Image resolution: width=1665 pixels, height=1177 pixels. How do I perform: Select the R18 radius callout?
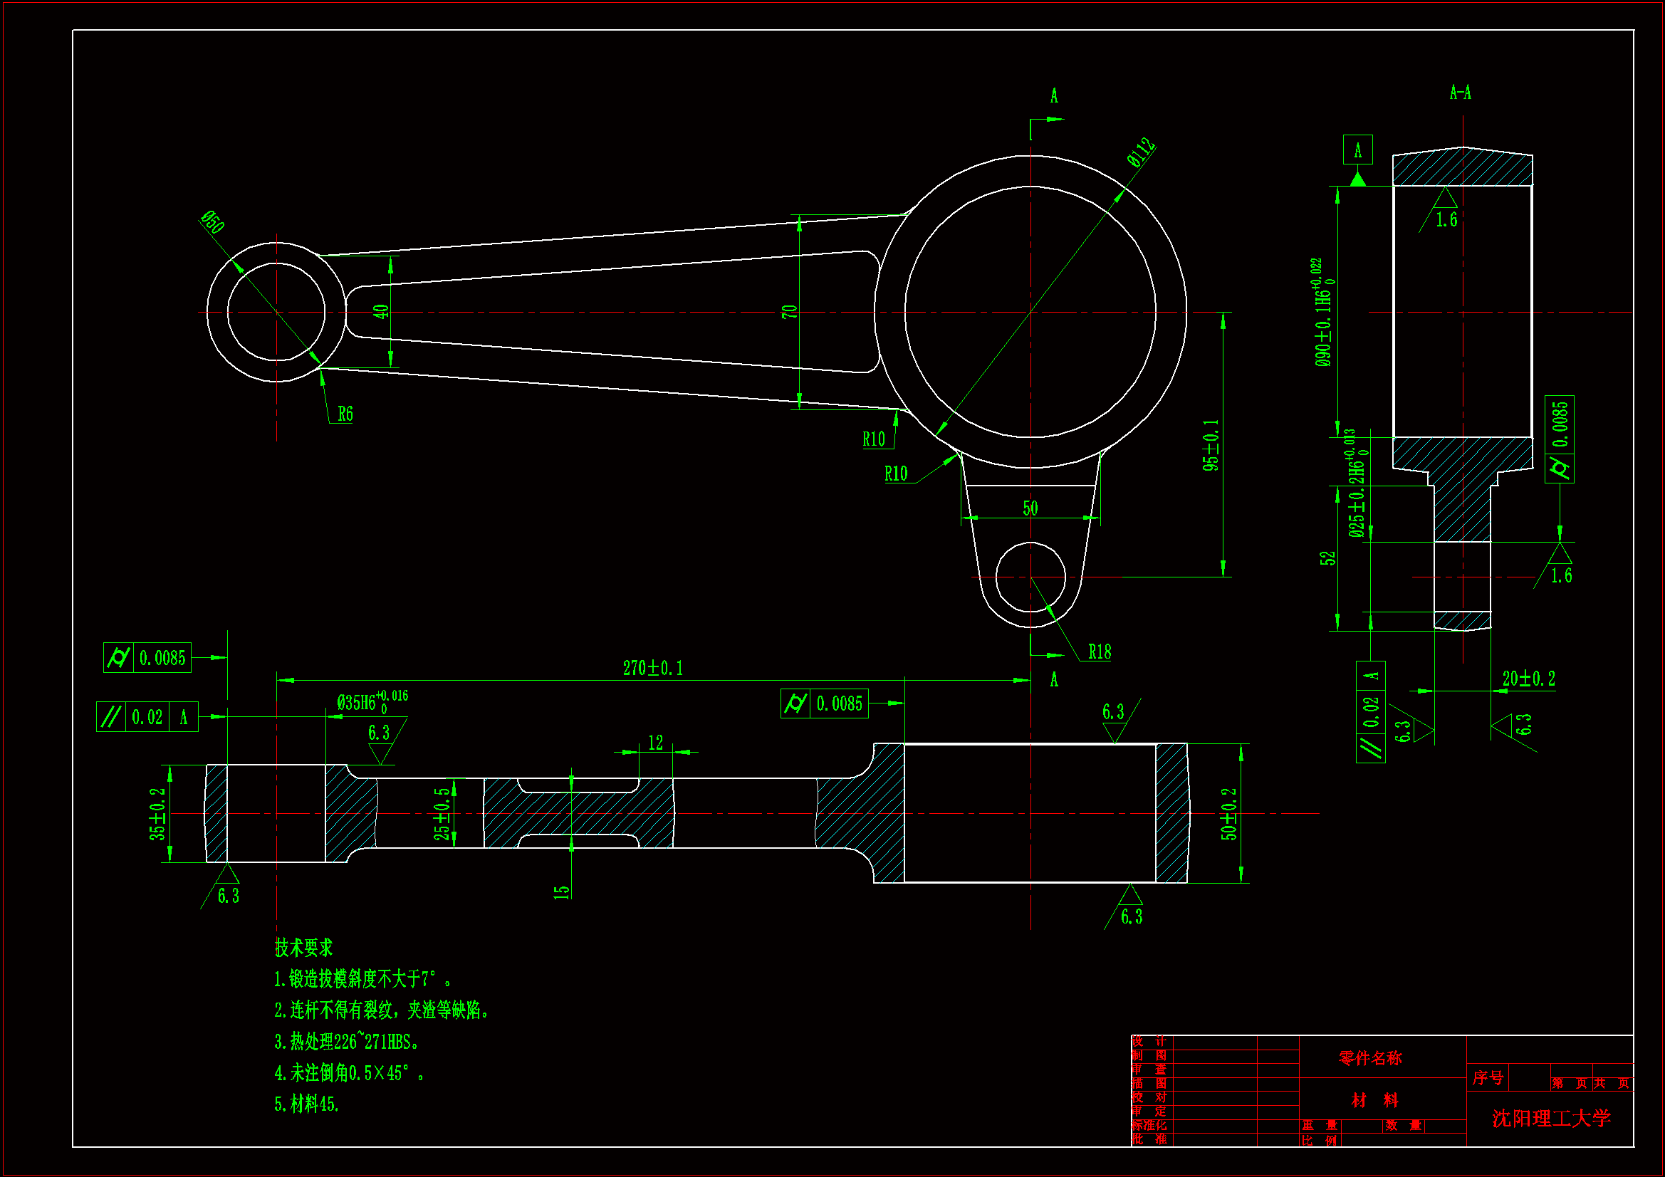tap(1099, 652)
